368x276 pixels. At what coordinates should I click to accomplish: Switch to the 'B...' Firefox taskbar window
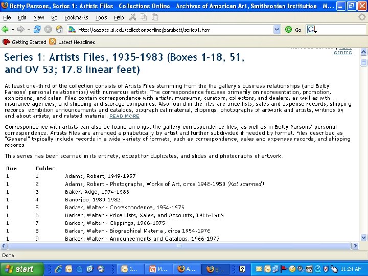click(216, 269)
